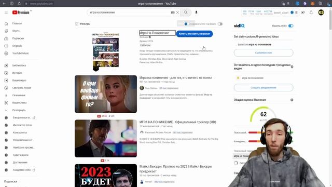Start voice search with microphone icon
Screen dimensions: 332x187
point(196,12)
